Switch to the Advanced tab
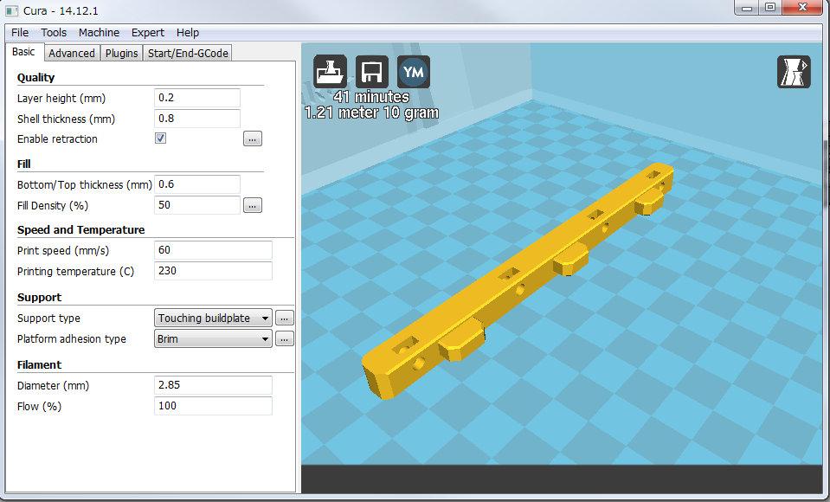 point(72,53)
